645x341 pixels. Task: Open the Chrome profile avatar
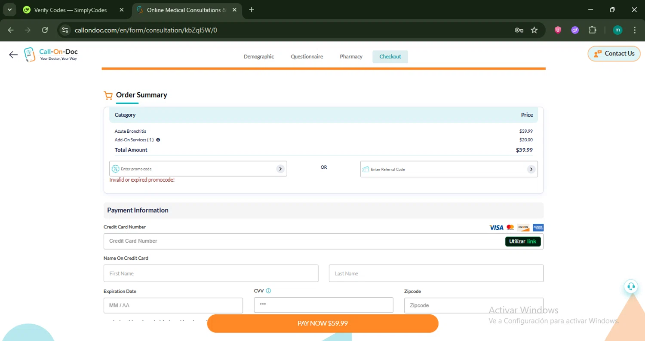[x=617, y=30]
